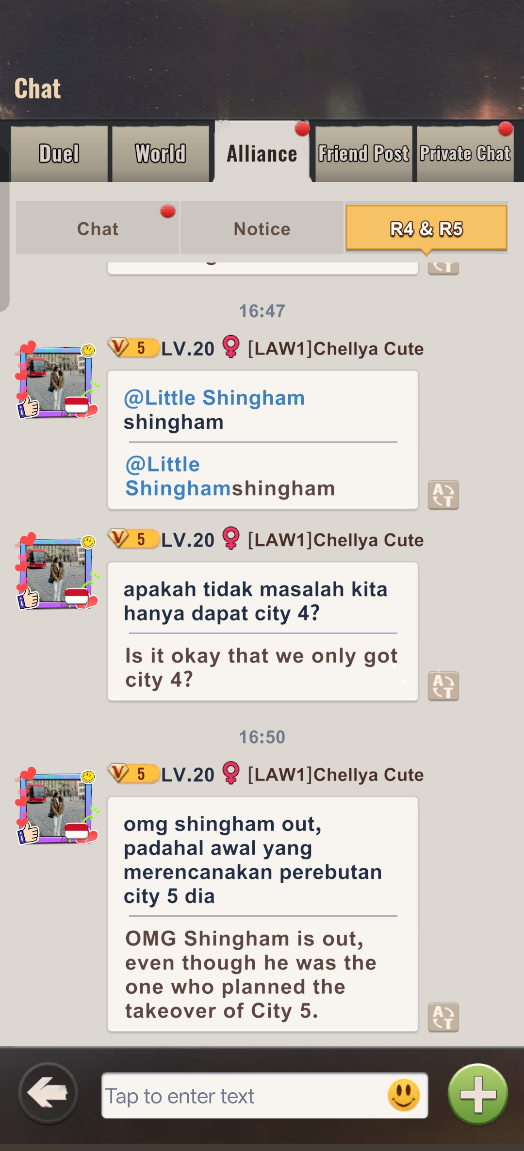The height and width of the screenshot is (1151, 524).
Task: Open the Private Chat tab
Action: [x=465, y=154]
